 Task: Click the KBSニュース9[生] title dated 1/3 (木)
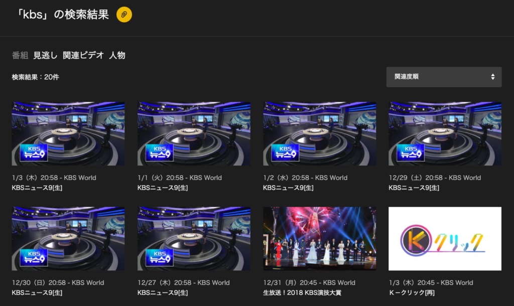coord(37,188)
